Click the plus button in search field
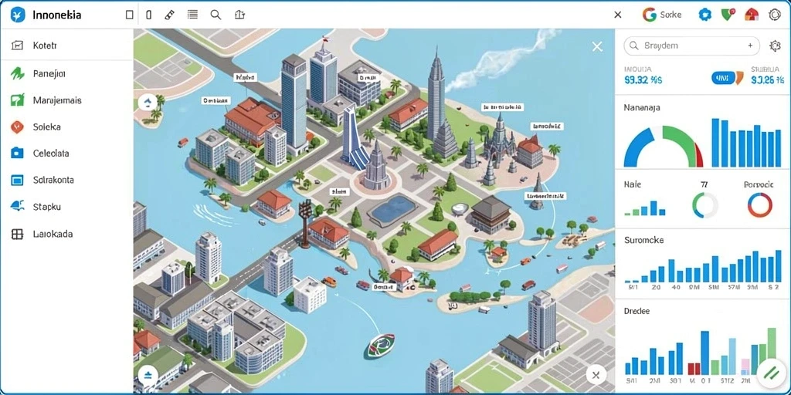This screenshot has height=395, width=791. [750, 46]
